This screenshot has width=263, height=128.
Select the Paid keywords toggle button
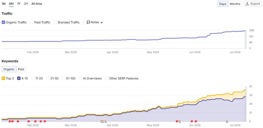point(21,69)
